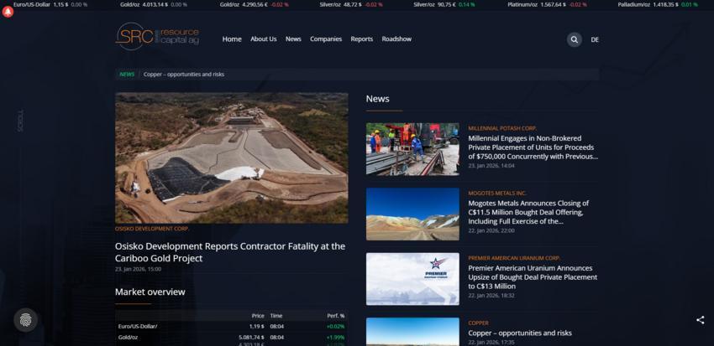Open the Roadshow menu item

pyautogui.click(x=396, y=39)
